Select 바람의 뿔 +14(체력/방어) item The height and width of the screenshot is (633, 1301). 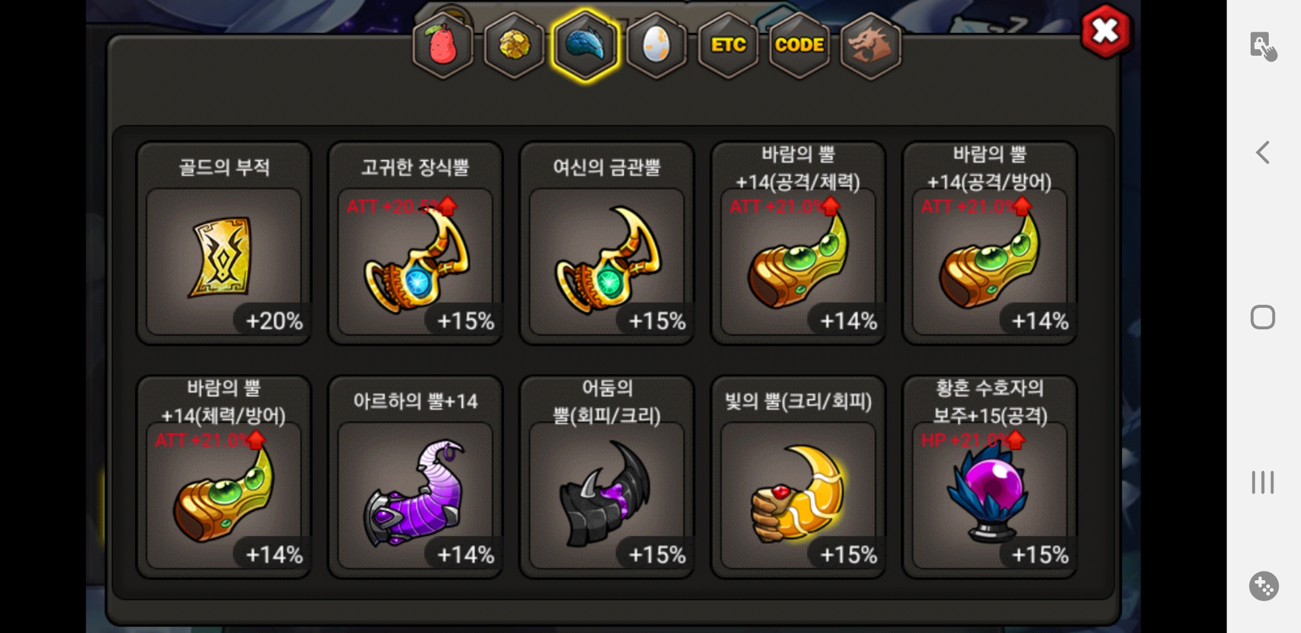click(224, 477)
